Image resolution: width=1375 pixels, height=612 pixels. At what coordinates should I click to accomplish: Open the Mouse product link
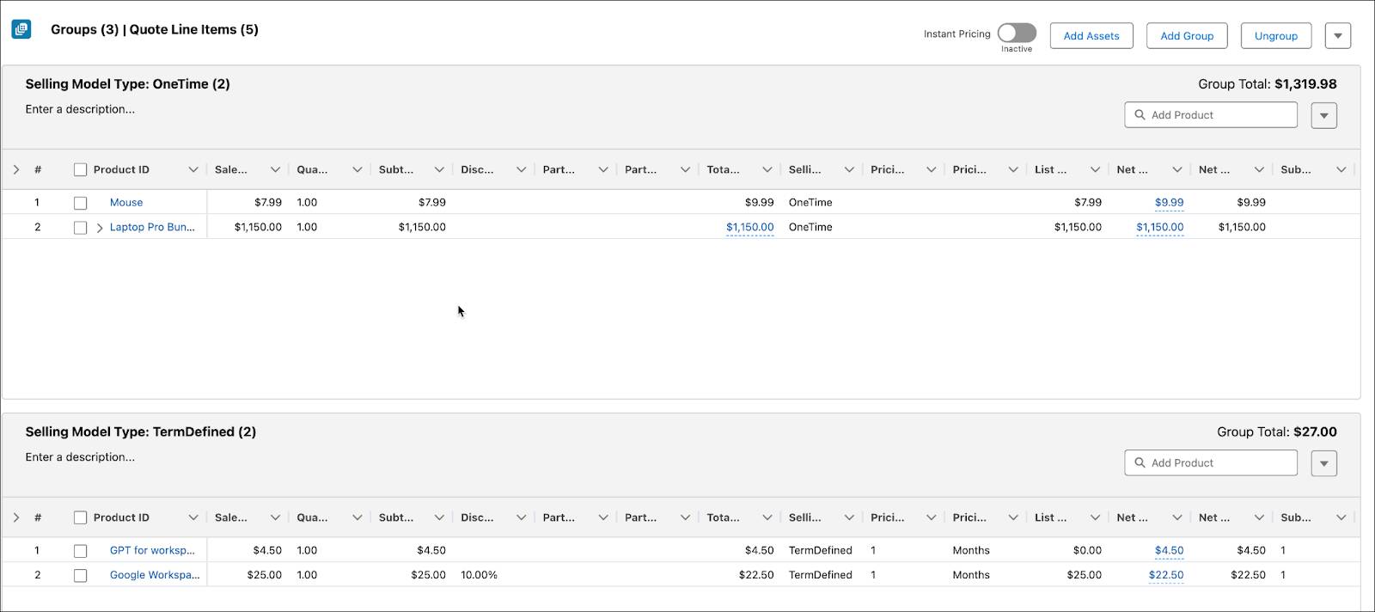pos(126,202)
